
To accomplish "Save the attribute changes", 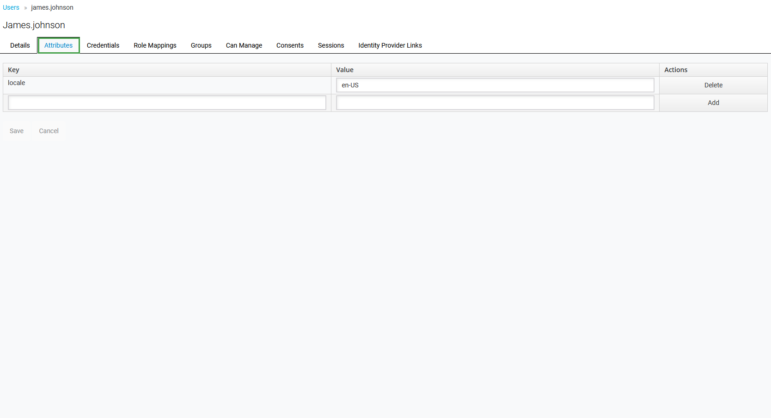I will (17, 131).
